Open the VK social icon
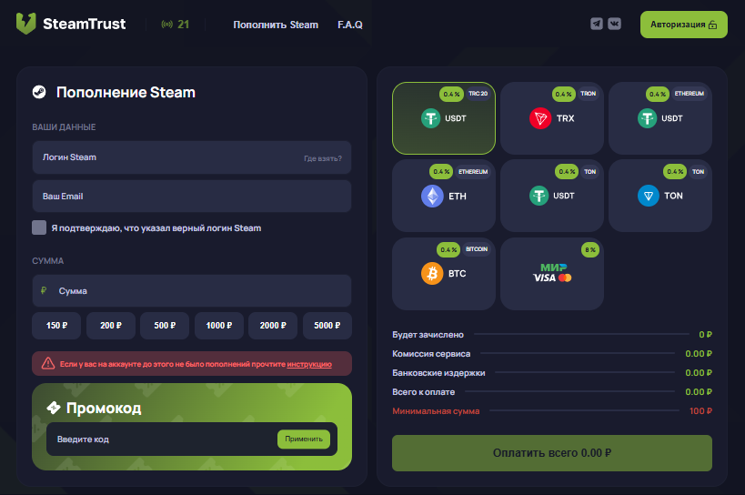The image size is (745, 495). 615,24
